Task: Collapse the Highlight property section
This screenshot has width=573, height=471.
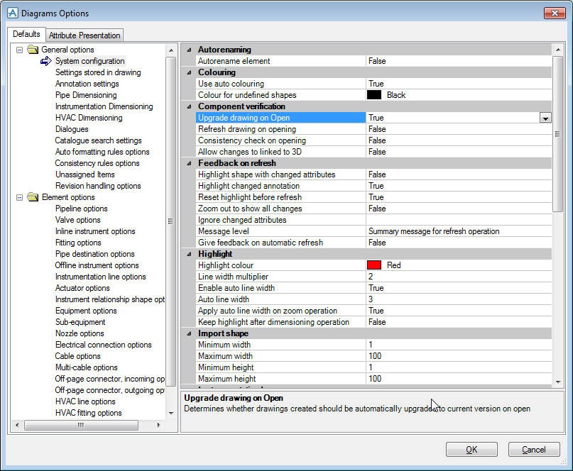Action: pos(189,254)
